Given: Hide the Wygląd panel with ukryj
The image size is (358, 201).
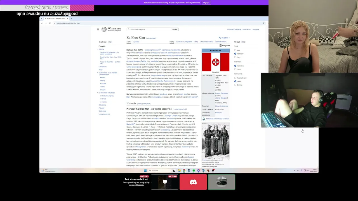Looking at the screenshot, I should click(x=243, y=42).
